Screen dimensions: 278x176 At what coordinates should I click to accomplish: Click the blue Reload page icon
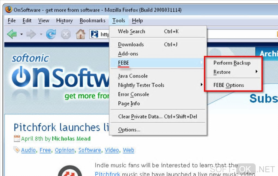[51, 34]
